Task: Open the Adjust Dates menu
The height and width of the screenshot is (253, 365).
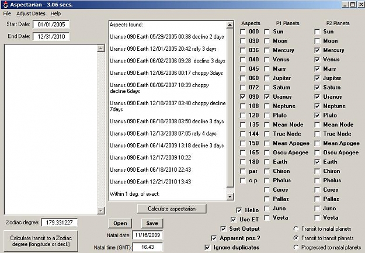Action: (x=31, y=13)
